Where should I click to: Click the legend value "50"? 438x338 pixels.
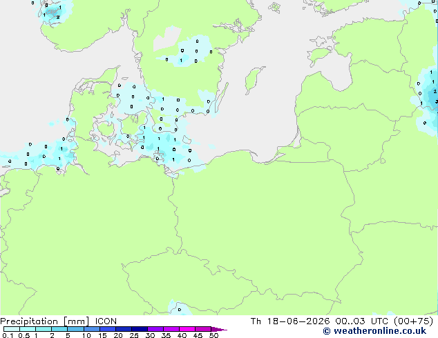[213, 335]
